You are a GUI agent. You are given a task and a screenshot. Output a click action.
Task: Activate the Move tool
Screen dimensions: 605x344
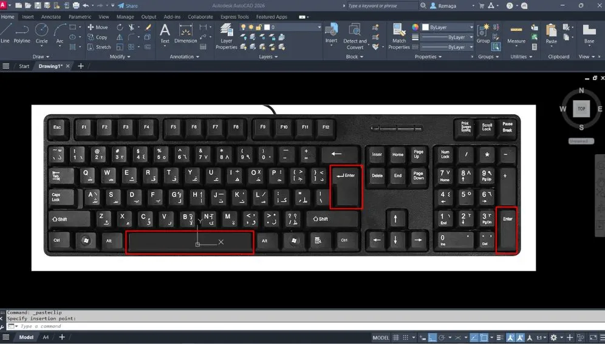click(x=97, y=27)
